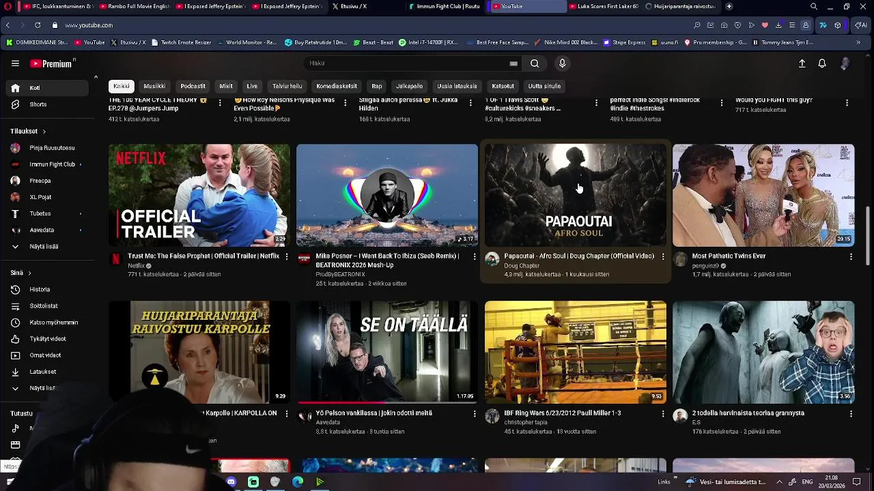This screenshot has height=491, width=874.
Task: Expand the Tilaukset section chevron
Action: point(44,131)
